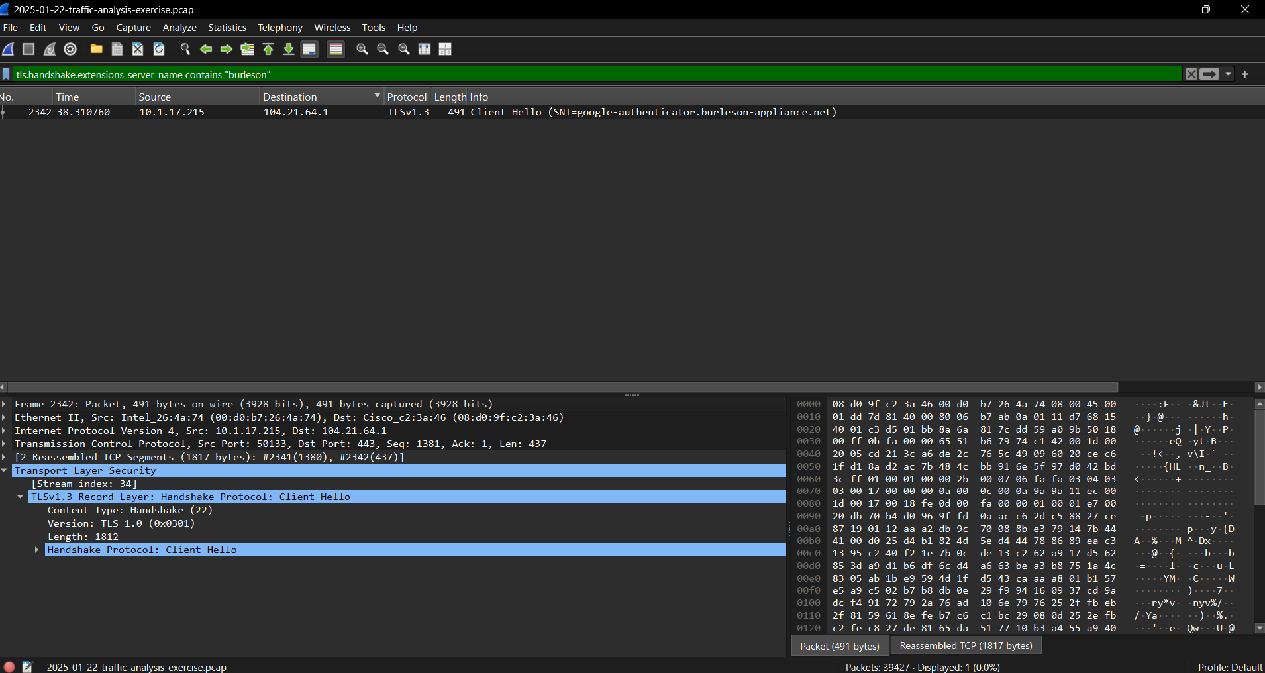Viewport: 1265px width, 673px height.
Task: Open the Analyze menu
Action: click(x=179, y=28)
